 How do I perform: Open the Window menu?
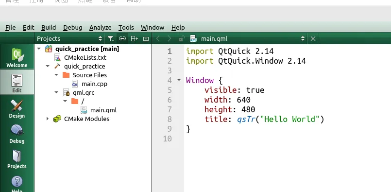coord(153,28)
